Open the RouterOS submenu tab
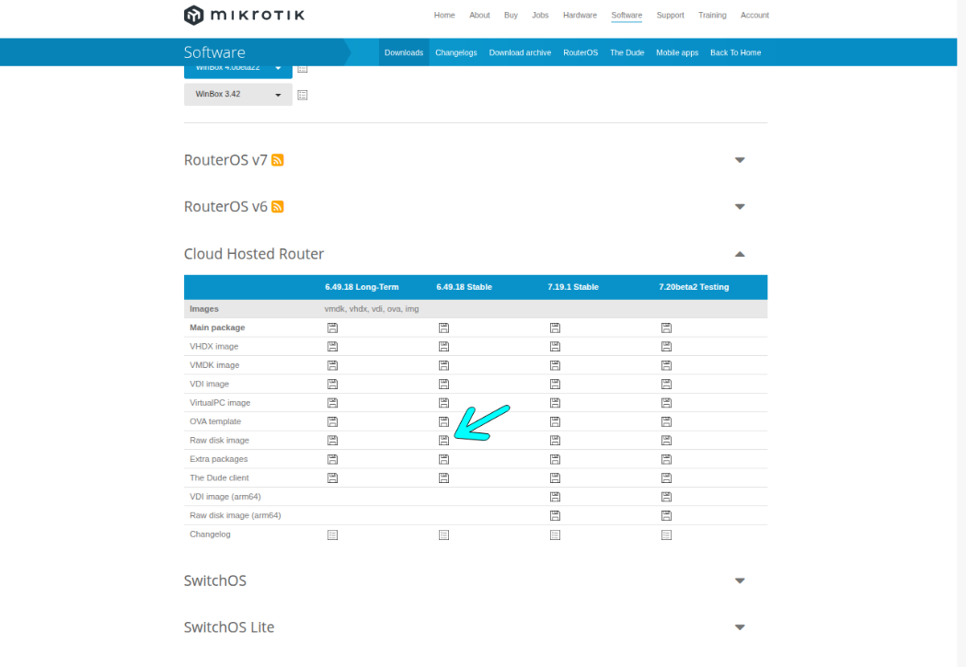Viewport: 966px width, 667px height. tap(581, 52)
